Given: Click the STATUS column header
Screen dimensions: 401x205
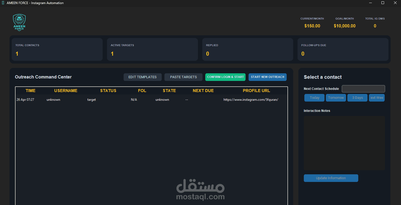Looking at the screenshot, I should 108,91.
